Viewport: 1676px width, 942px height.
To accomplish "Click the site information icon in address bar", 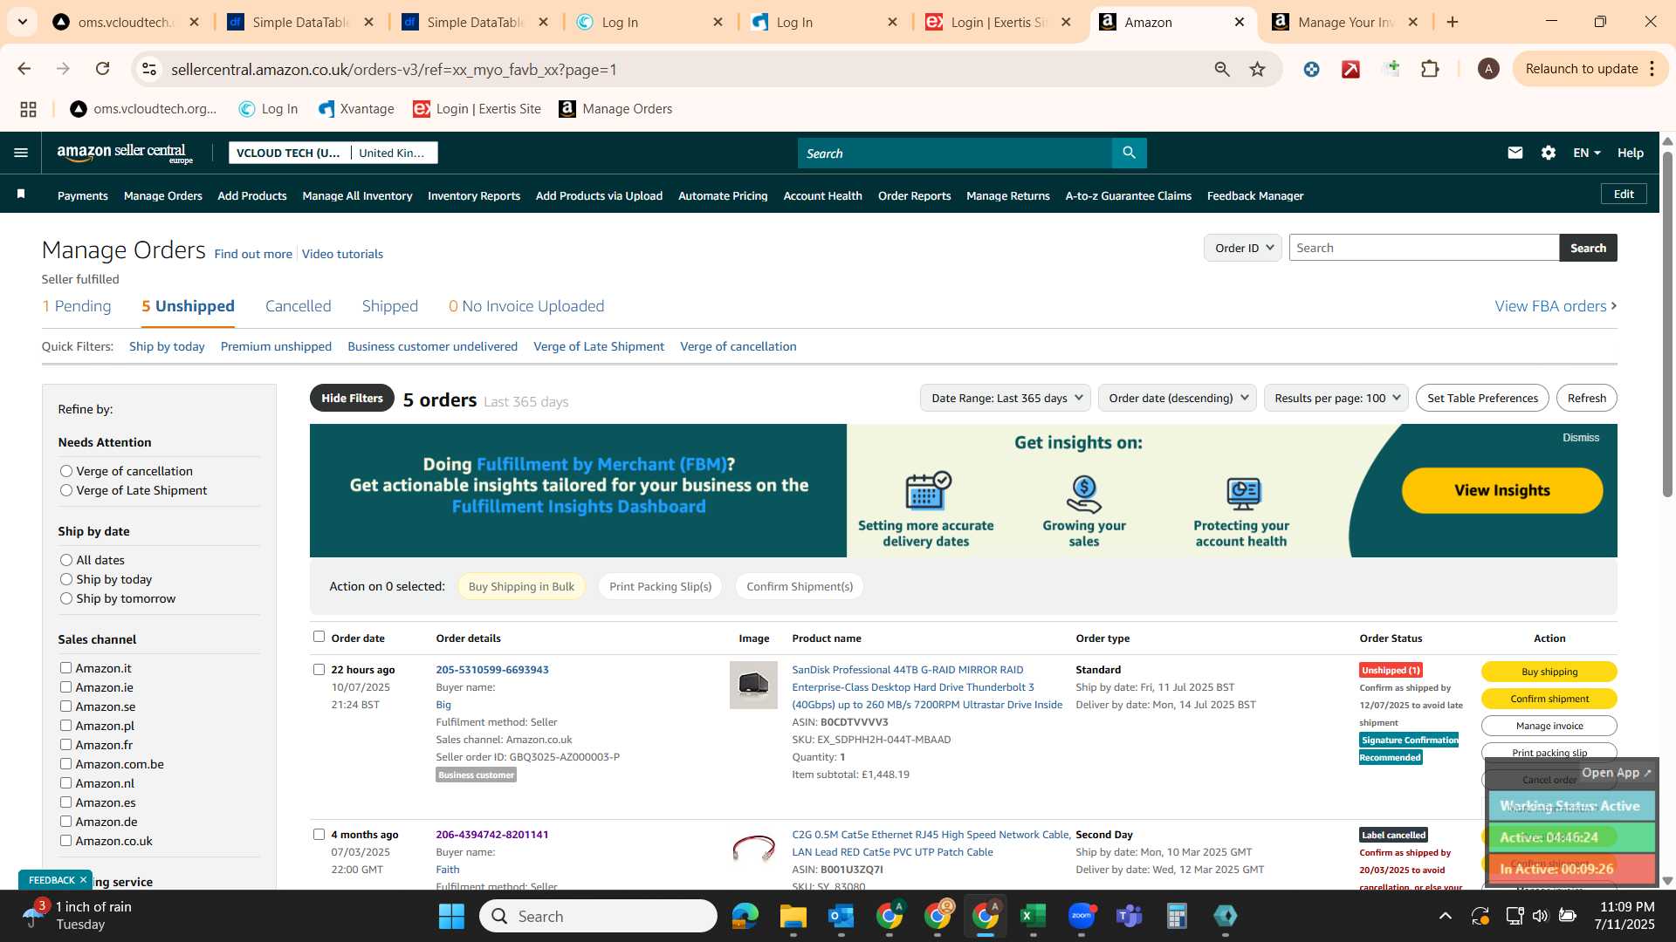I will (149, 69).
